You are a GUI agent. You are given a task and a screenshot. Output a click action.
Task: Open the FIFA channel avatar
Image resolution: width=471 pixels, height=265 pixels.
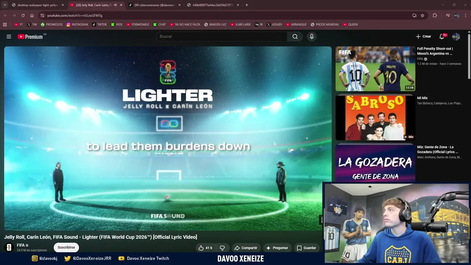point(10,247)
